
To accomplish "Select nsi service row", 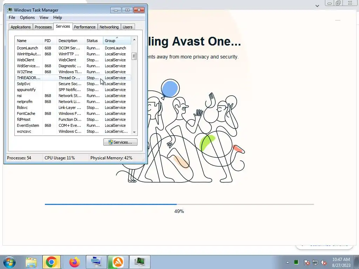I will click(x=73, y=96).
